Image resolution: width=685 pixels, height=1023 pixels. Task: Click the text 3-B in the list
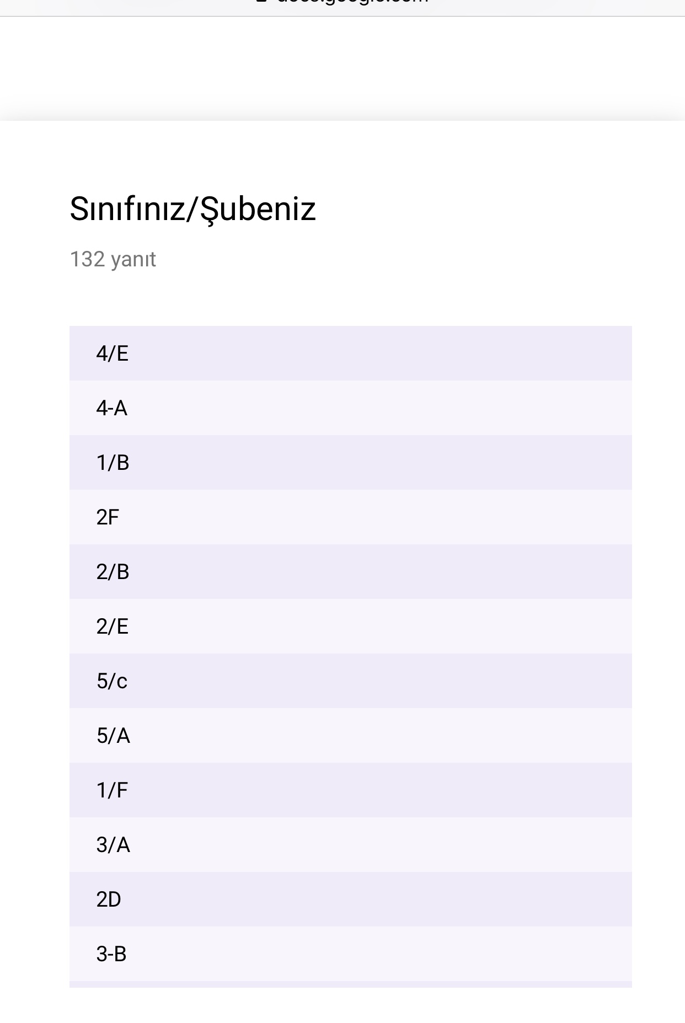(111, 954)
